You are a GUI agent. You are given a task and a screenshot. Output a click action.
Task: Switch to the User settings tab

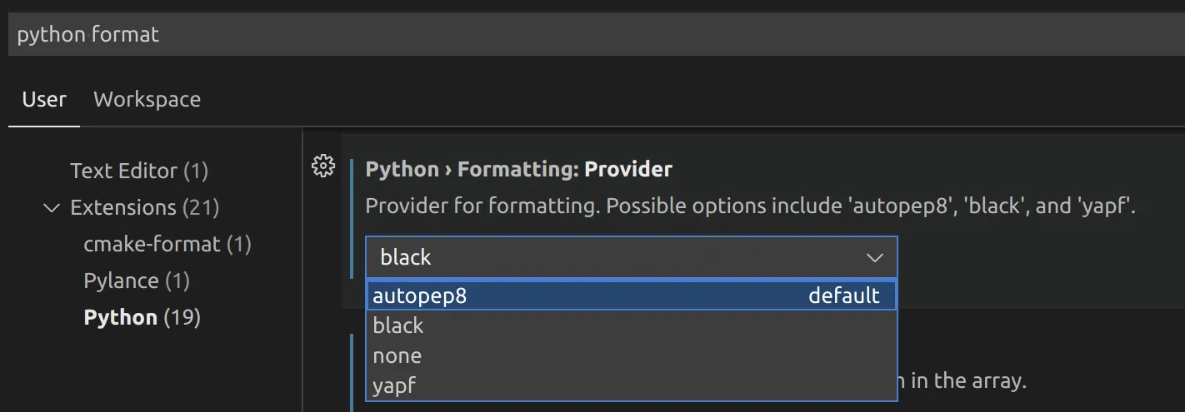pyautogui.click(x=44, y=100)
